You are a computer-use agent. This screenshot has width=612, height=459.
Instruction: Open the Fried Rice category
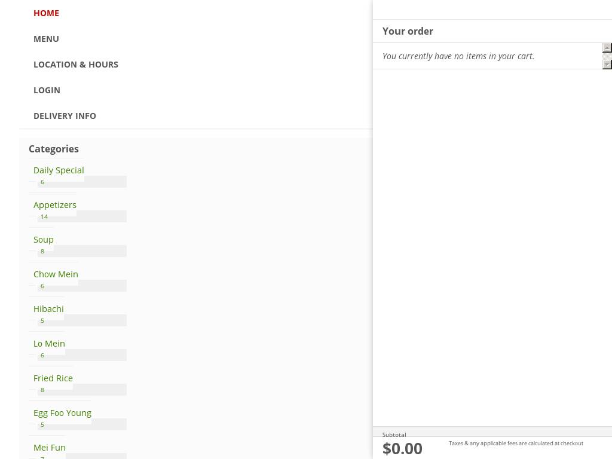coord(53,378)
